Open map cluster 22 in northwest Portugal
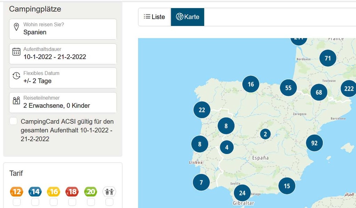 click(202, 110)
